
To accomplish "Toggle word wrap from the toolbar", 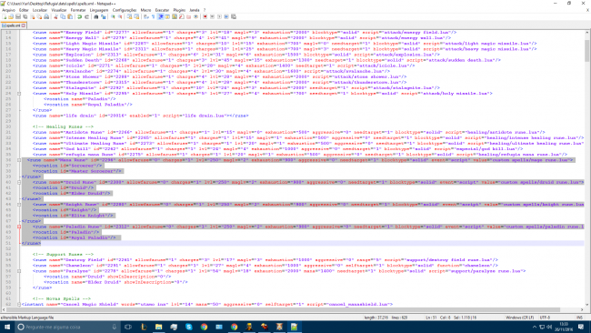I will tap(145, 16).
